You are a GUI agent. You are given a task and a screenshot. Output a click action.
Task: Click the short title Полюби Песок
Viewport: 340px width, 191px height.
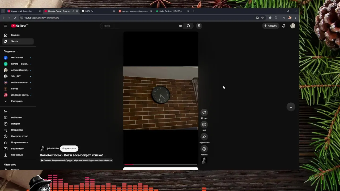pyautogui.click(x=73, y=155)
